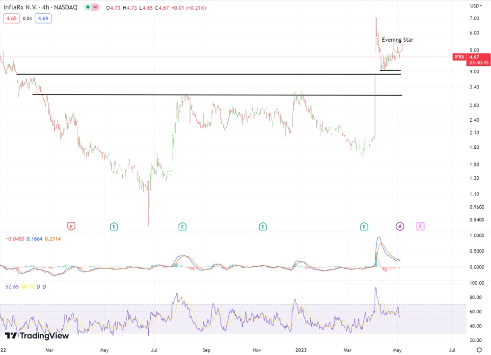Image resolution: width=491 pixels, height=355 pixels.
Task: Open the green earnings marker near August 2022
Action: coord(182,226)
